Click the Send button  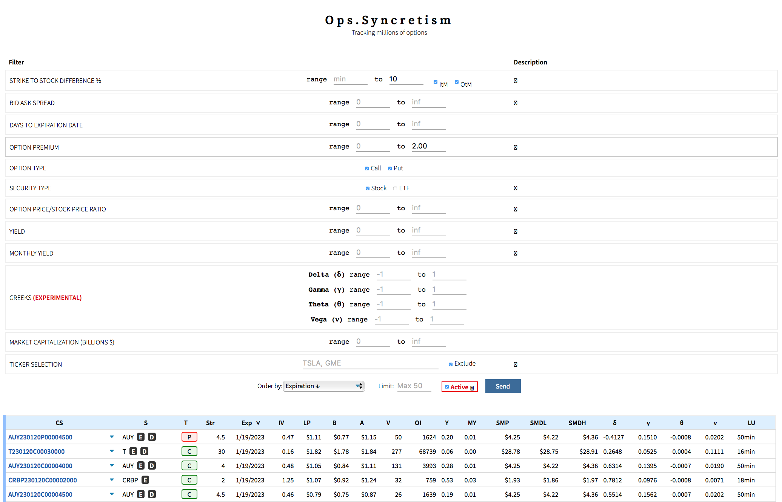(x=503, y=386)
